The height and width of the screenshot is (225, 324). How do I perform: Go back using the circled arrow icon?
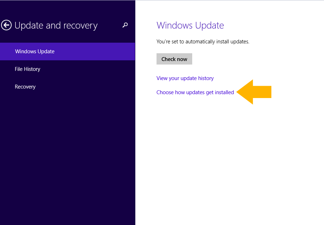point(6,25)
